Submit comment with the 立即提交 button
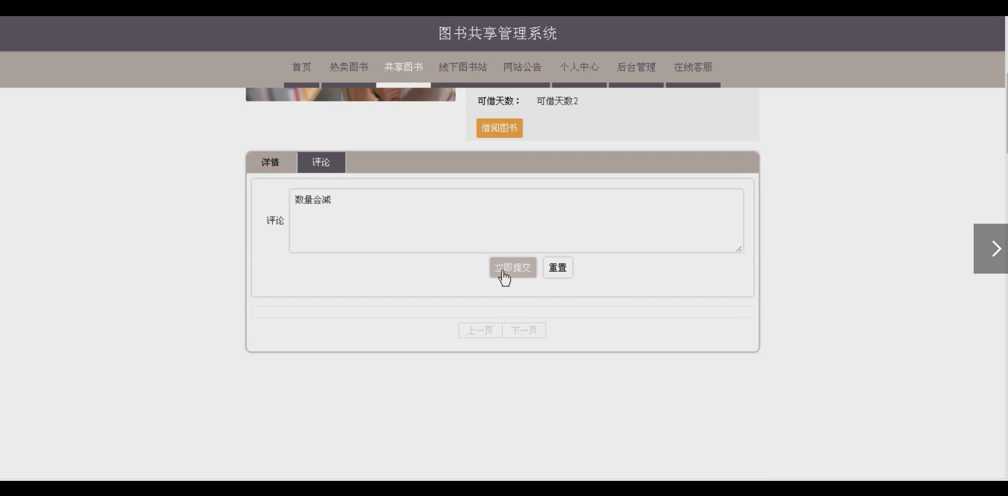Image resolution: width=1008 pixels, height=496 pixels. tap(513, 267)
